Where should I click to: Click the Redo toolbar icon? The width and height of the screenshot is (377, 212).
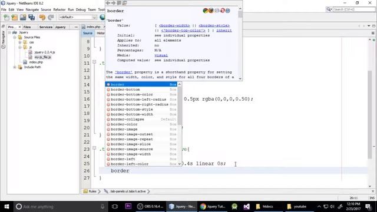click(x=51, y=17)
